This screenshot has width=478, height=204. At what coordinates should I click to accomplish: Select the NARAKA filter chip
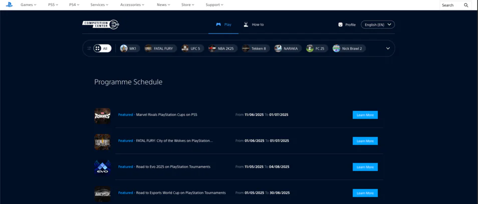(288, 48)
